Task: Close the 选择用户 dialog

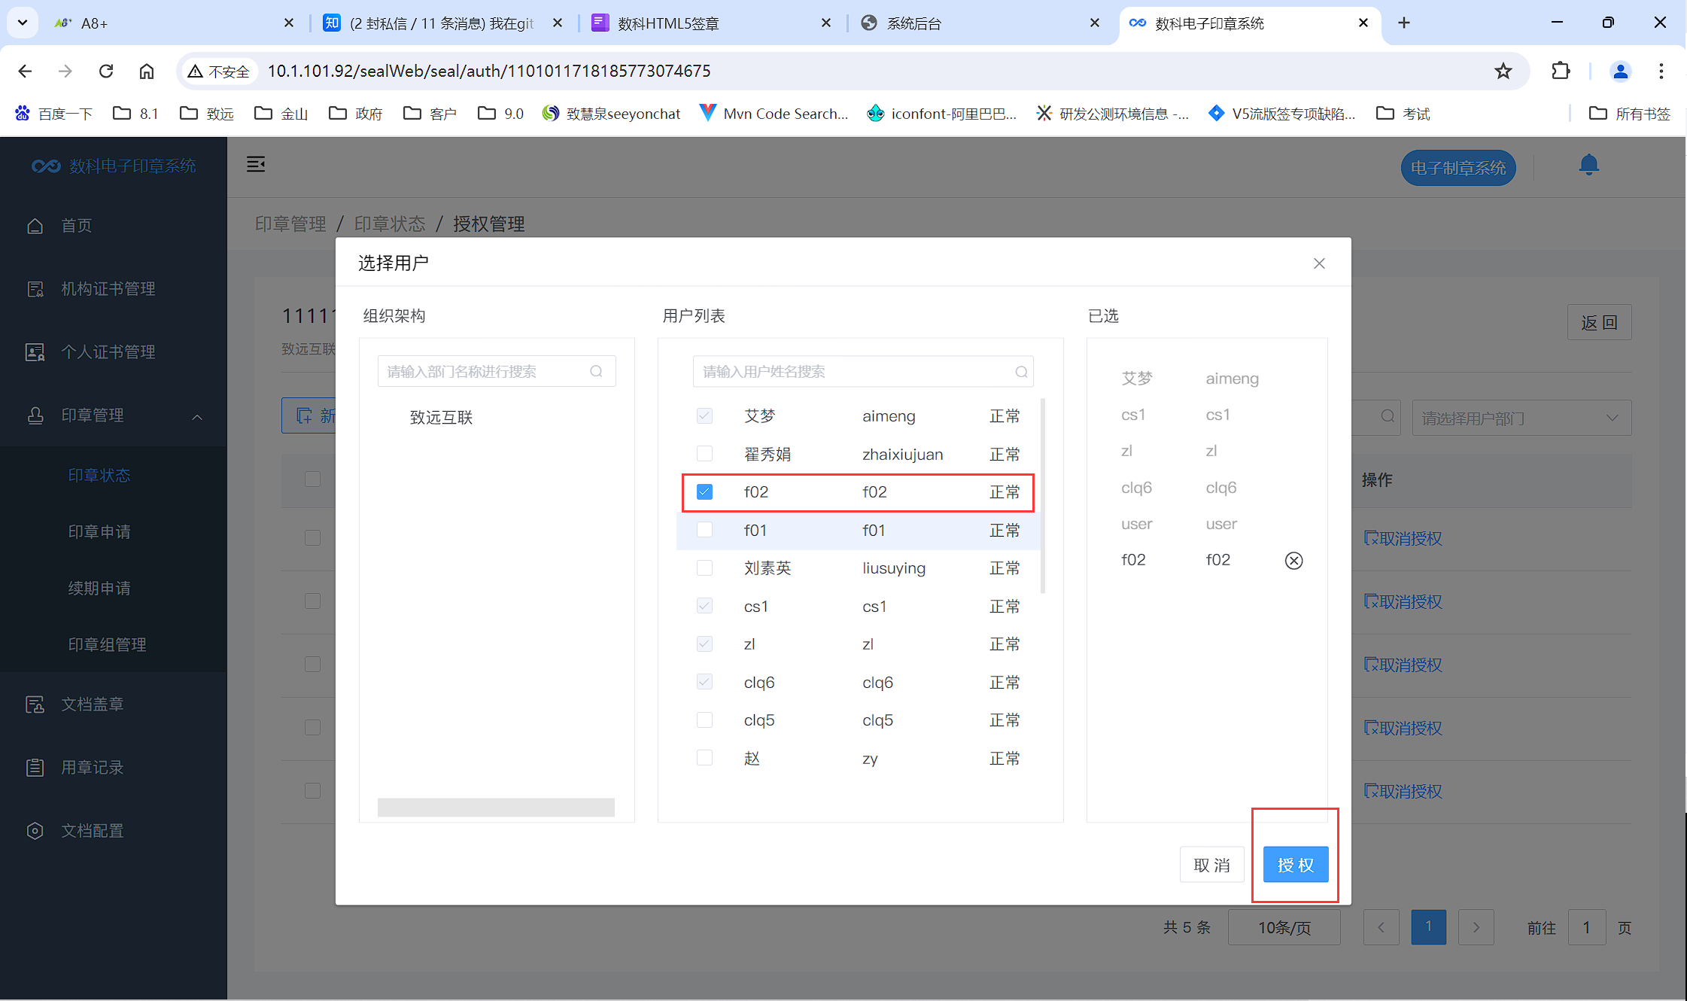Action: [x=1319, y=263]
